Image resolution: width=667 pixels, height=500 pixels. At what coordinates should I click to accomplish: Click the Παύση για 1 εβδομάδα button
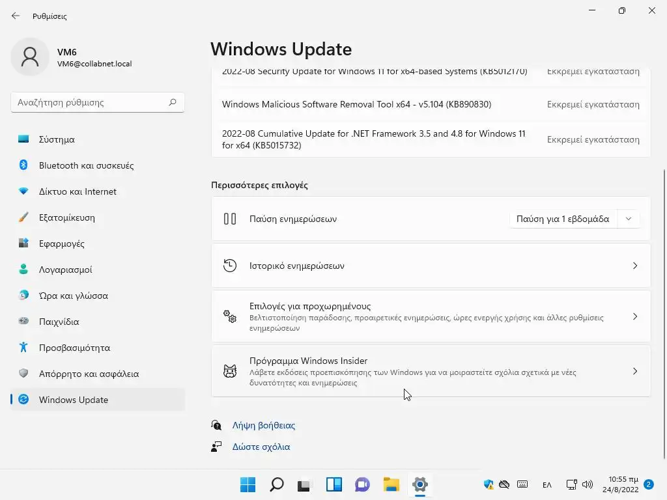point(563,219)
